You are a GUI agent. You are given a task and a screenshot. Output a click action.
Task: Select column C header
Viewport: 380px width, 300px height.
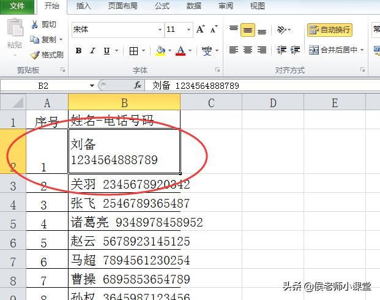[211, 102]
